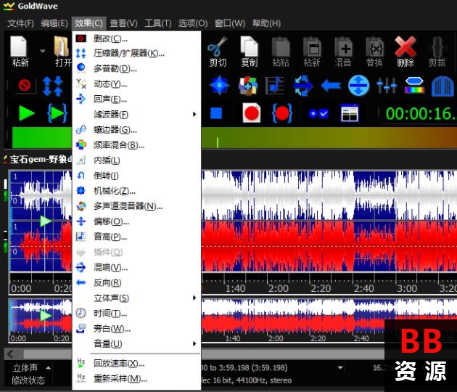Select 回声(E)... effect

pos(136,99)
